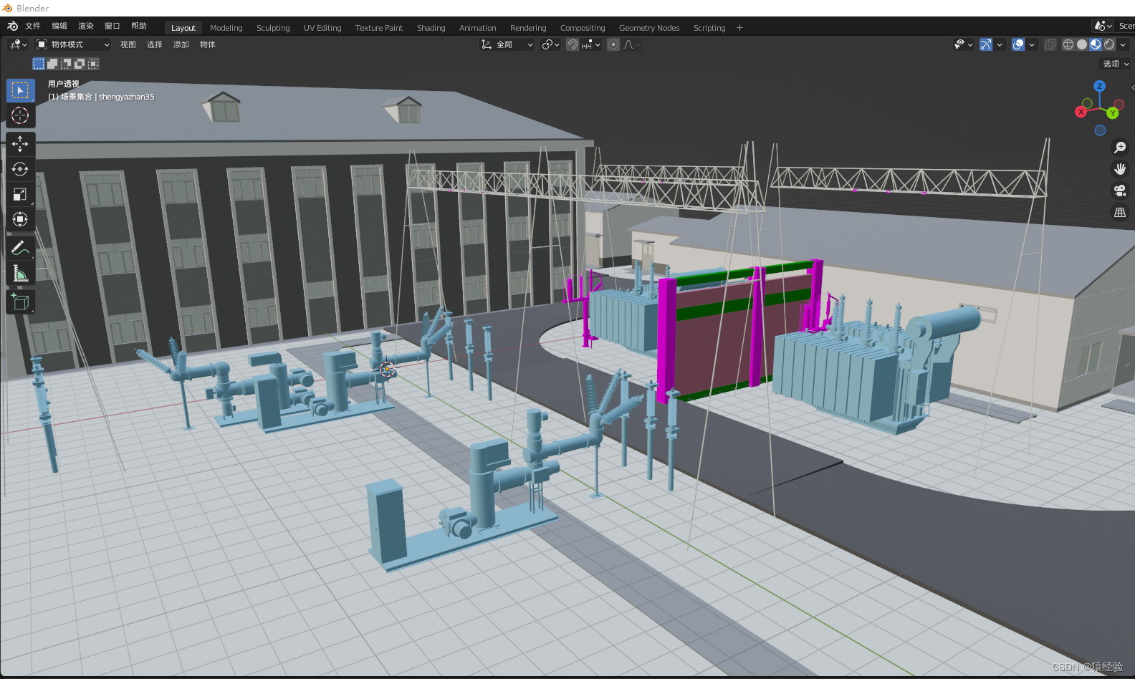The image size is (1135, 679).
Task: Toggle proportional editing
Action: [613, 44]
